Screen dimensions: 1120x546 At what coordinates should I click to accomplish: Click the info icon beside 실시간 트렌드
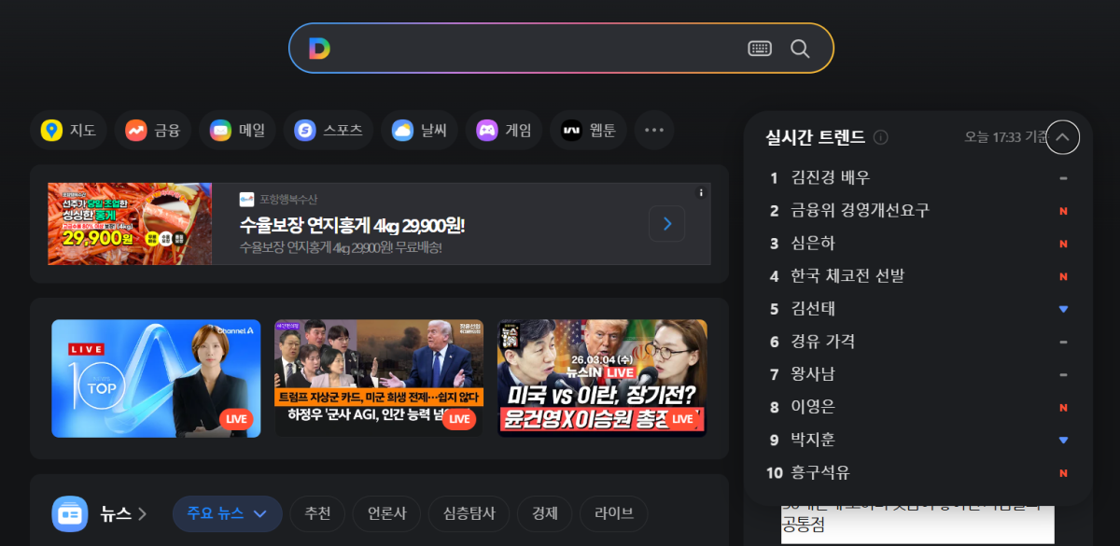click(880, 137)
